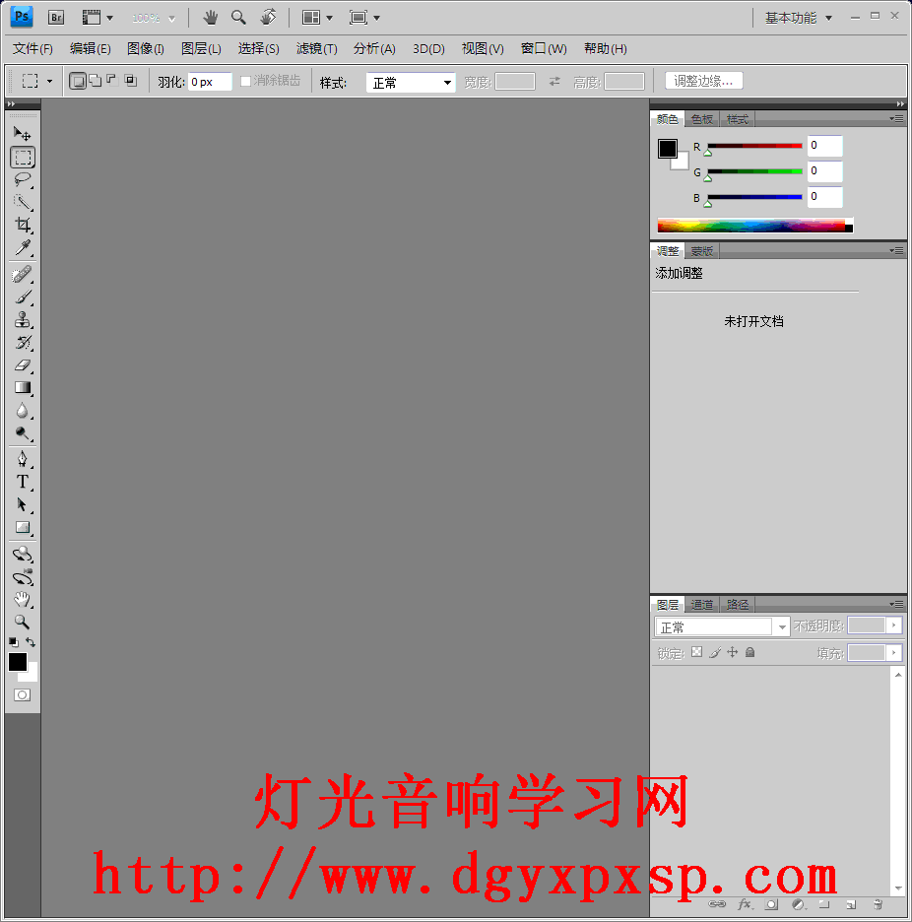Click the 羽化 feather input field

[210, 82]
